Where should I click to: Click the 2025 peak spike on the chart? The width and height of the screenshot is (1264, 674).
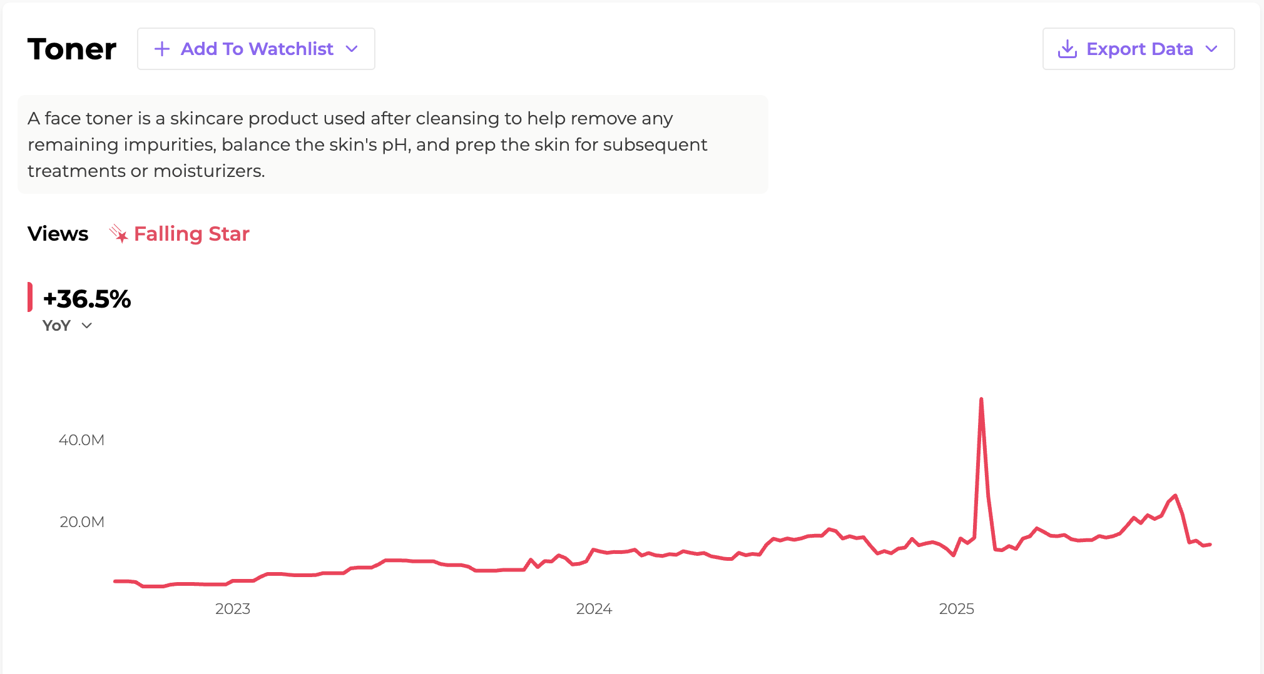click(x=981, y=400)
